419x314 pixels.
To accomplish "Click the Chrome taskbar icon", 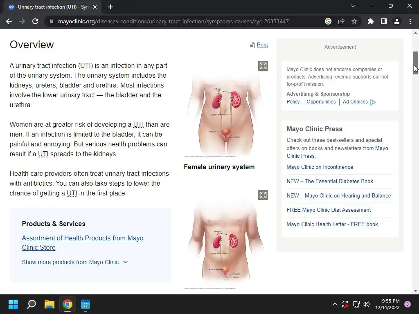I will 68,304.
